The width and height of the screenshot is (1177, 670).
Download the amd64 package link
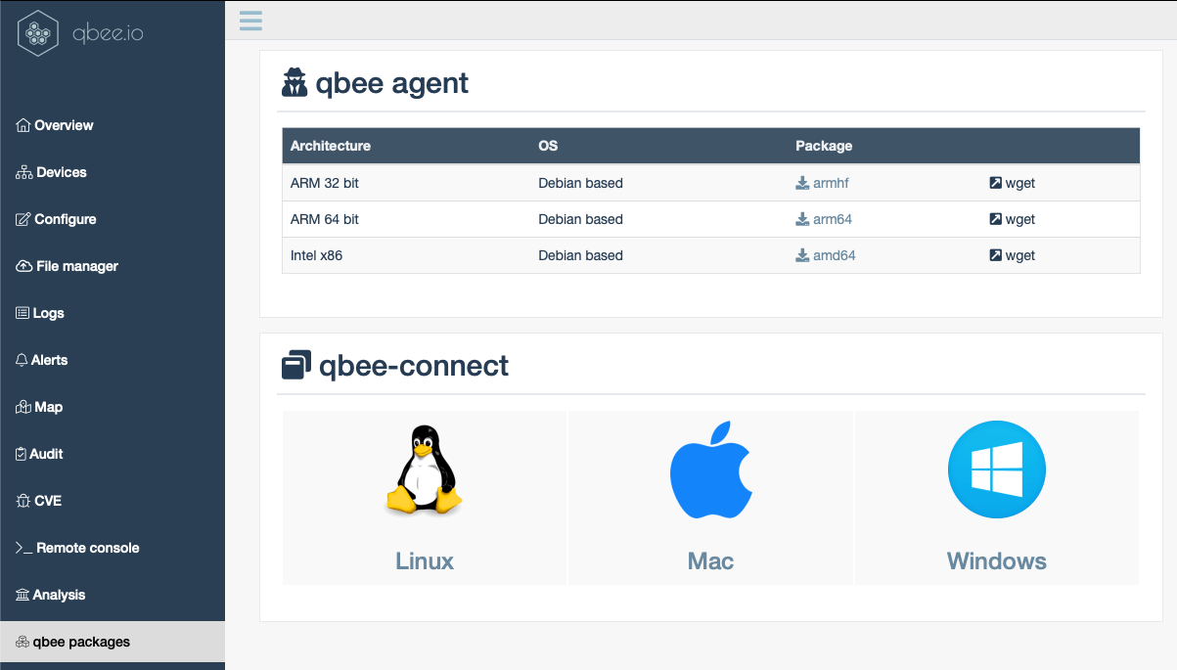coord(835,255)
